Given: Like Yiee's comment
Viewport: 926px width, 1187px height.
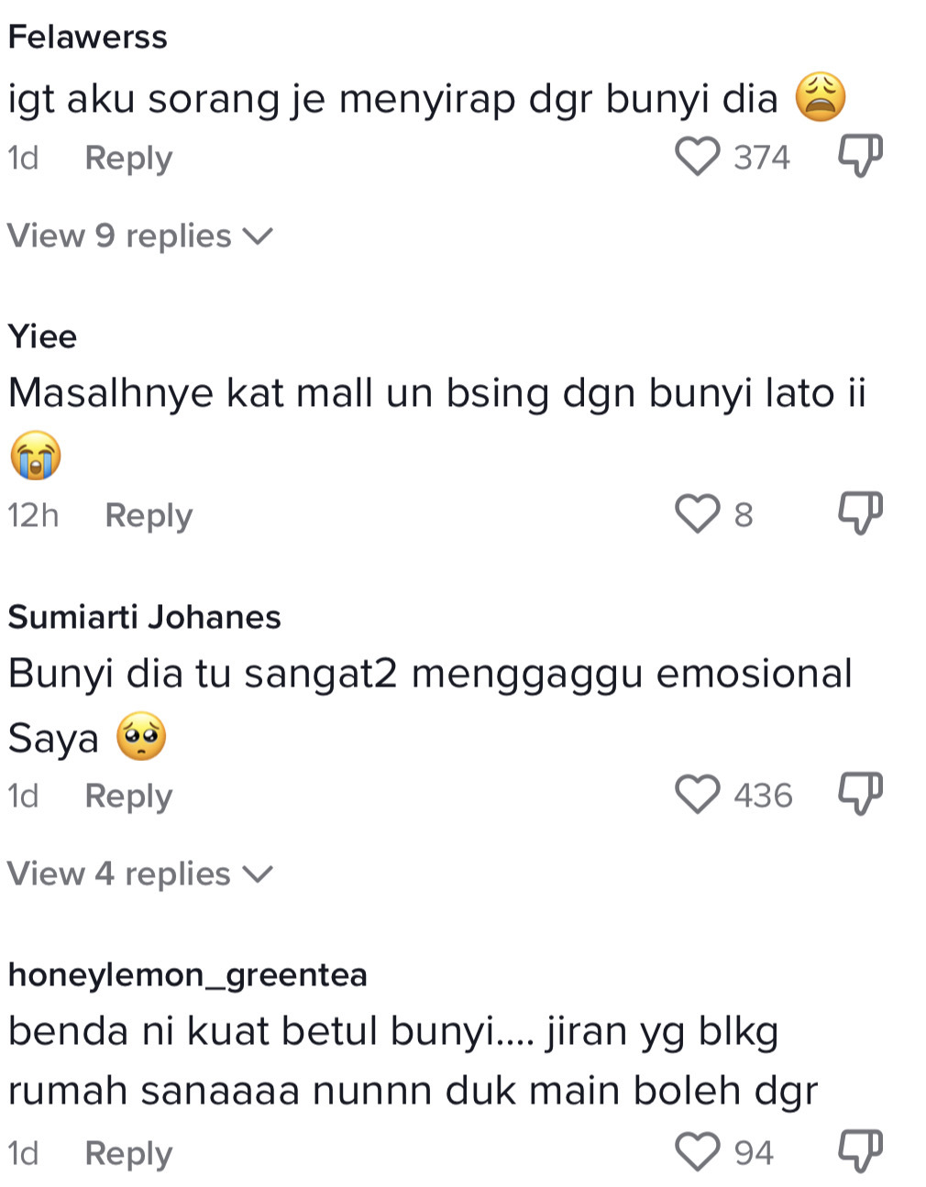Looking at the screenshot, I should [x=697, y=514].
